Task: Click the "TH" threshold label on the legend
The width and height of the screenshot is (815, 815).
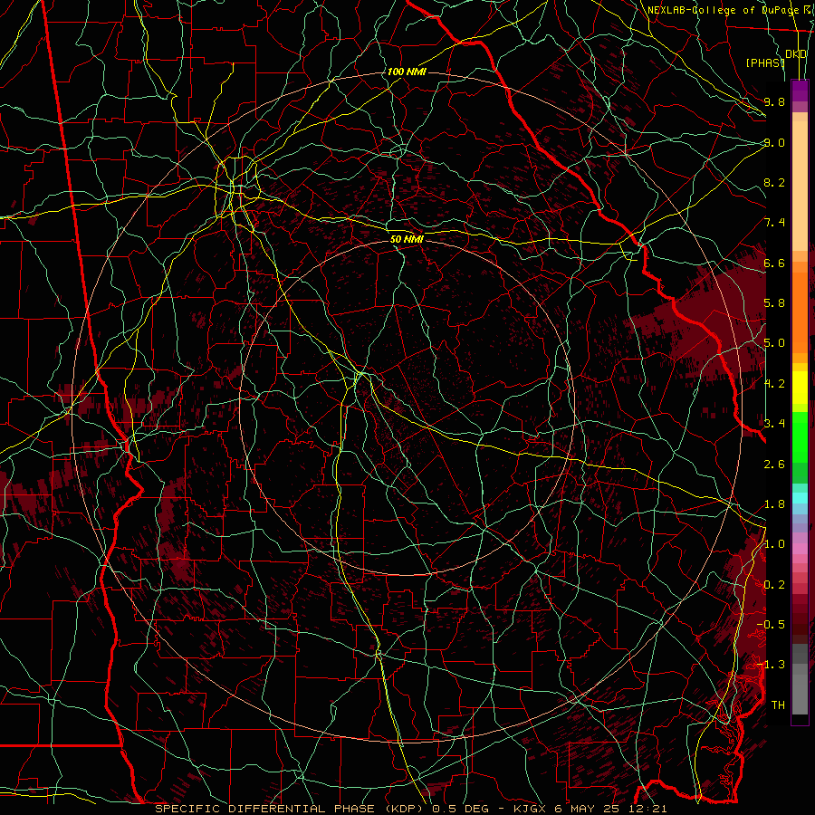Action: point(778,705)
